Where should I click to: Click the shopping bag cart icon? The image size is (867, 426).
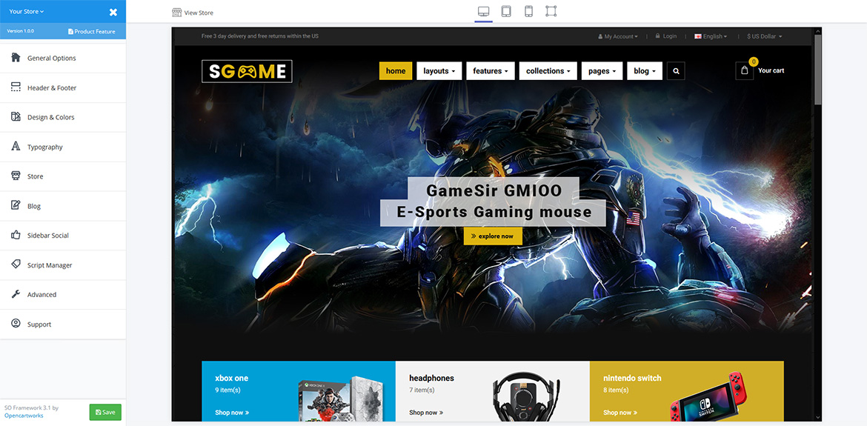pos(744,70)
